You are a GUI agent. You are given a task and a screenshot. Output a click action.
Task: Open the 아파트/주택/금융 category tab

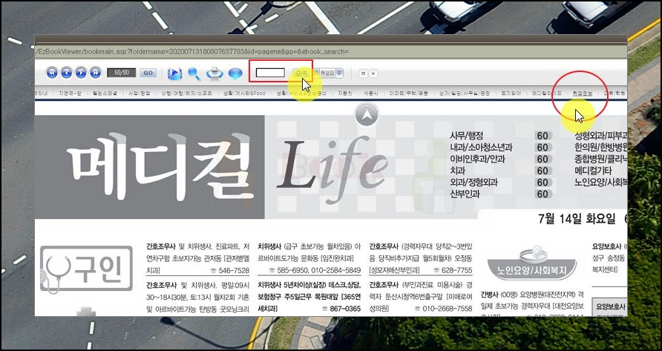point(409,93)
